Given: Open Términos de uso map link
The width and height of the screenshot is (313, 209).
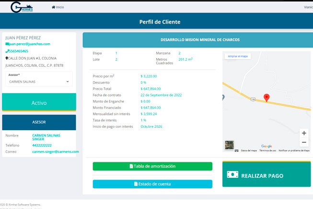Looking at the screenshot, I should pos(267,150).
